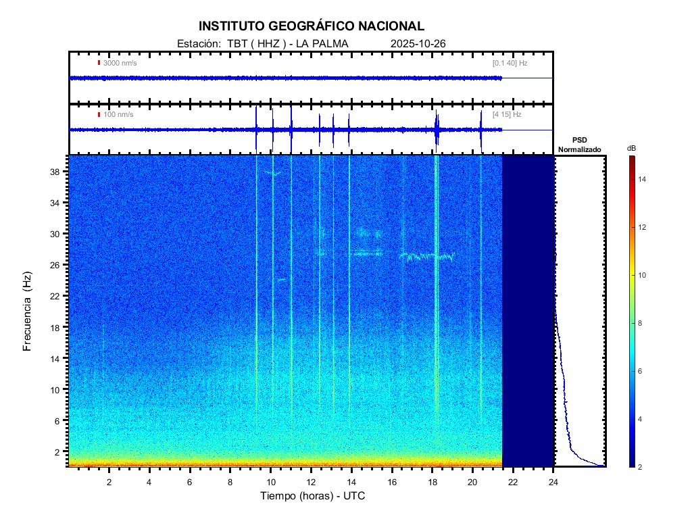The height and width of the screenshot is (519, 692).
Task: Click the INSTITUTO GEOGRÁFICO NACIONAL title
Action: tap(312, 26)
